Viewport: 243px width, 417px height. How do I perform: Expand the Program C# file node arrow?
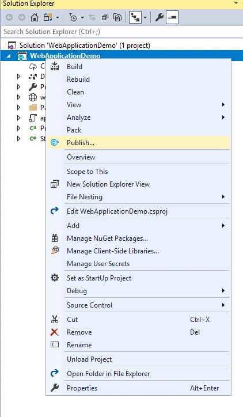coord(18,128)
